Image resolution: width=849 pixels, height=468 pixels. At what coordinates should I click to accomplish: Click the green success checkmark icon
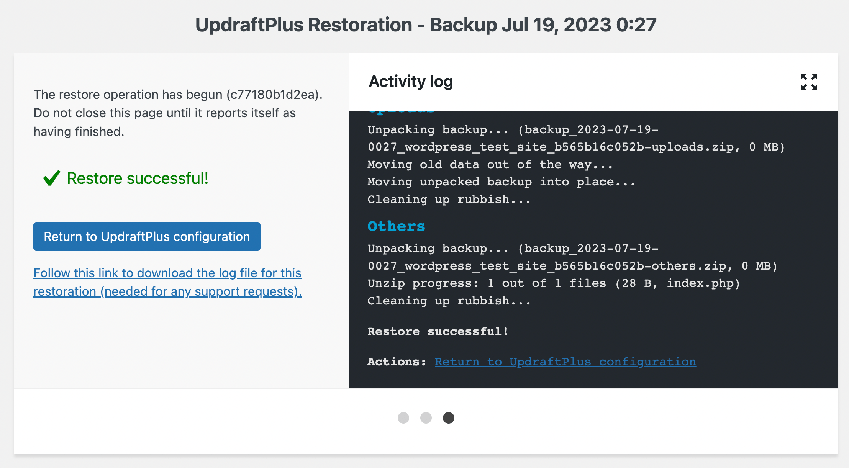tap(52, 178)
